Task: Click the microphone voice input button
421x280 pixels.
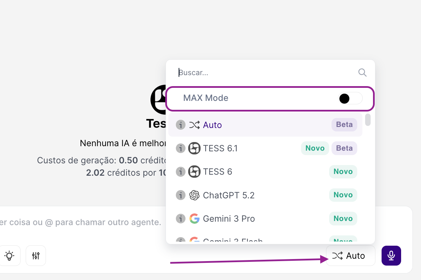Action: tap(391, 256)
